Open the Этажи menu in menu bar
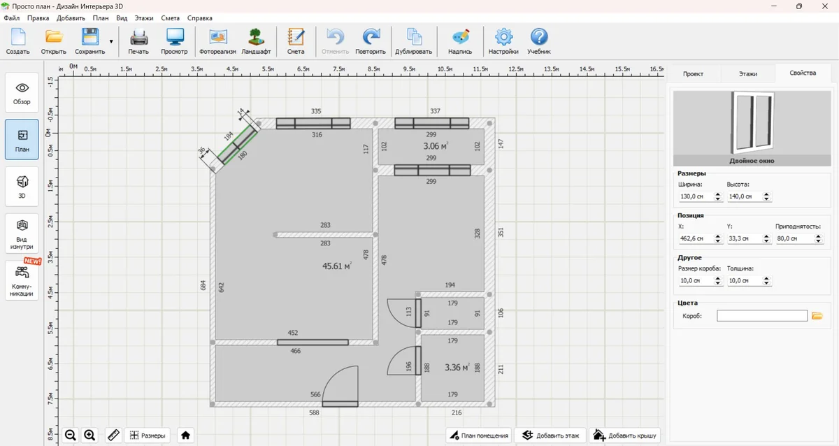The width and height of the screenshot is (839, 446). point(143,17)
